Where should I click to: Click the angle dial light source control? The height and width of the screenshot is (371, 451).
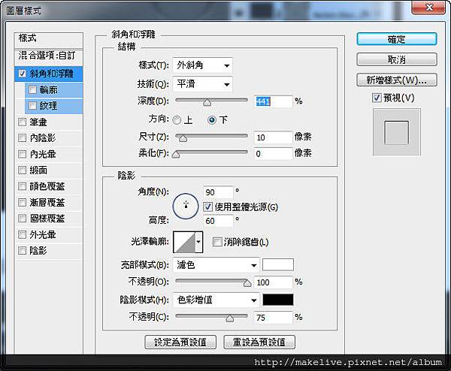[x=186, y=206]
